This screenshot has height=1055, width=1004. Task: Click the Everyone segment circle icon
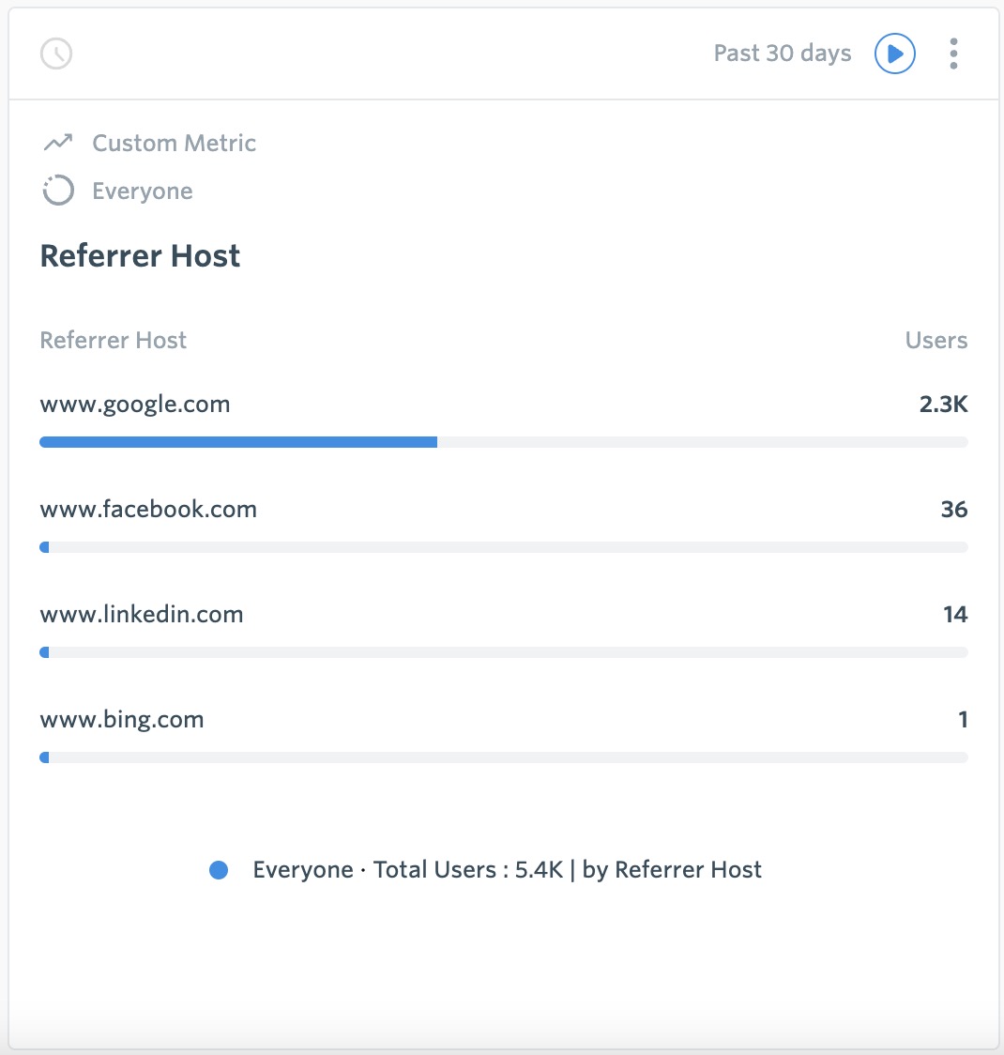coord(58,191)
